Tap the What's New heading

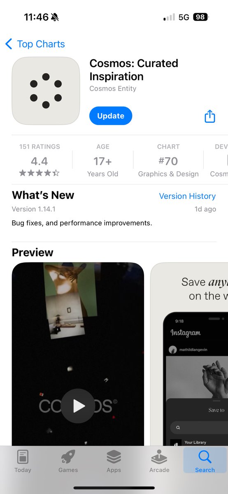tap(43, 195)
